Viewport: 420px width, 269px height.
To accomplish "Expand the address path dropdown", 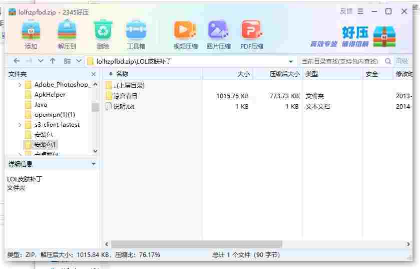I will point(291,62).
